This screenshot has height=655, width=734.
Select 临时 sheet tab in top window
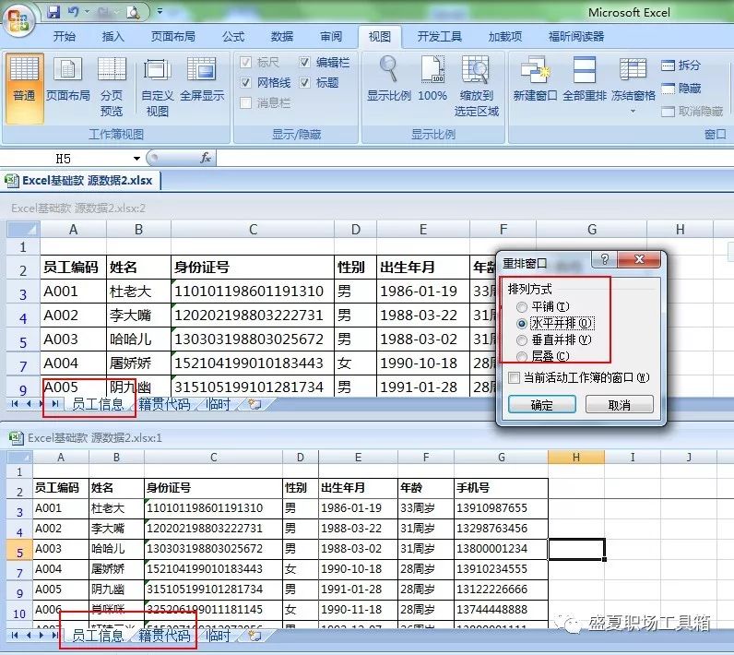point(219,404)
